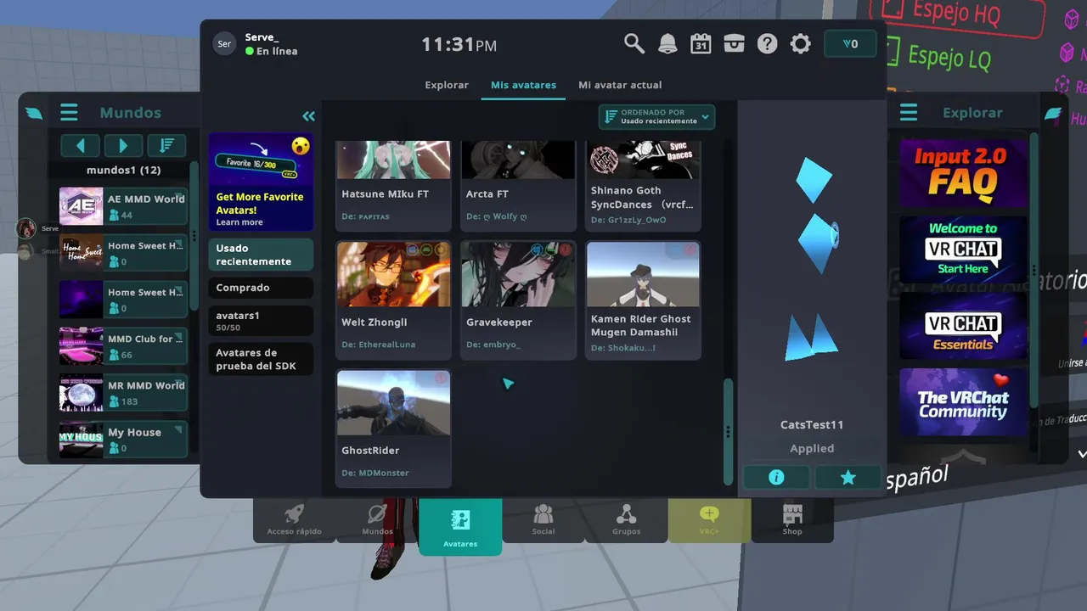Switch to Mi avatar actual tab
1087x611 pixels.
point(620,85)
